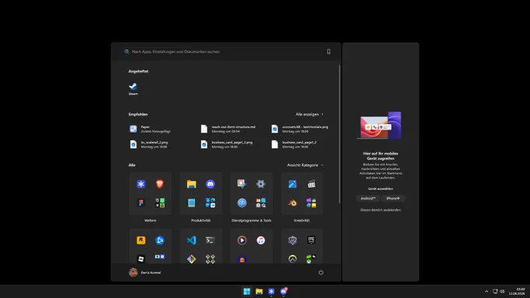Select the Android device button
This screenshot has height=298, width=530.
368,199
